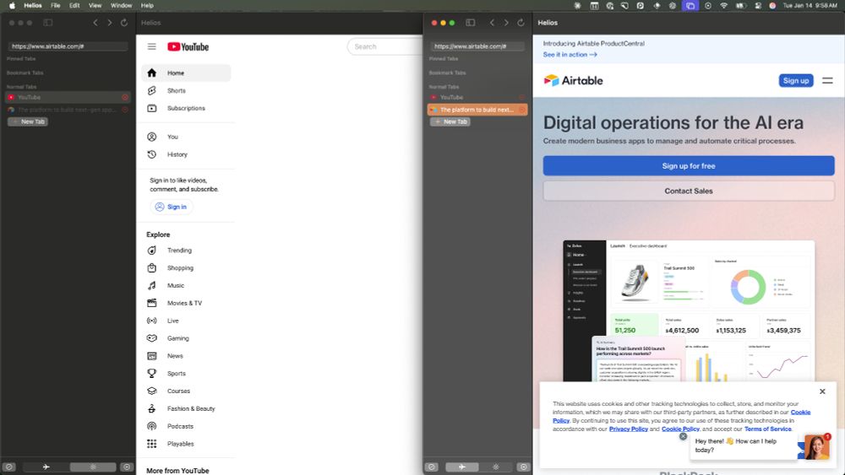This screenshot has width=845, height=475.
Task: Close the Airtable tab in front window
Action: (x=521, y=110)
